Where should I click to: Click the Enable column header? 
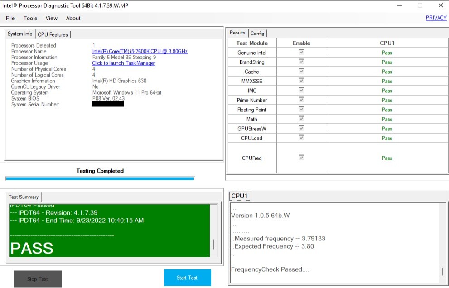pyautogui.click(x=302, y=43)
